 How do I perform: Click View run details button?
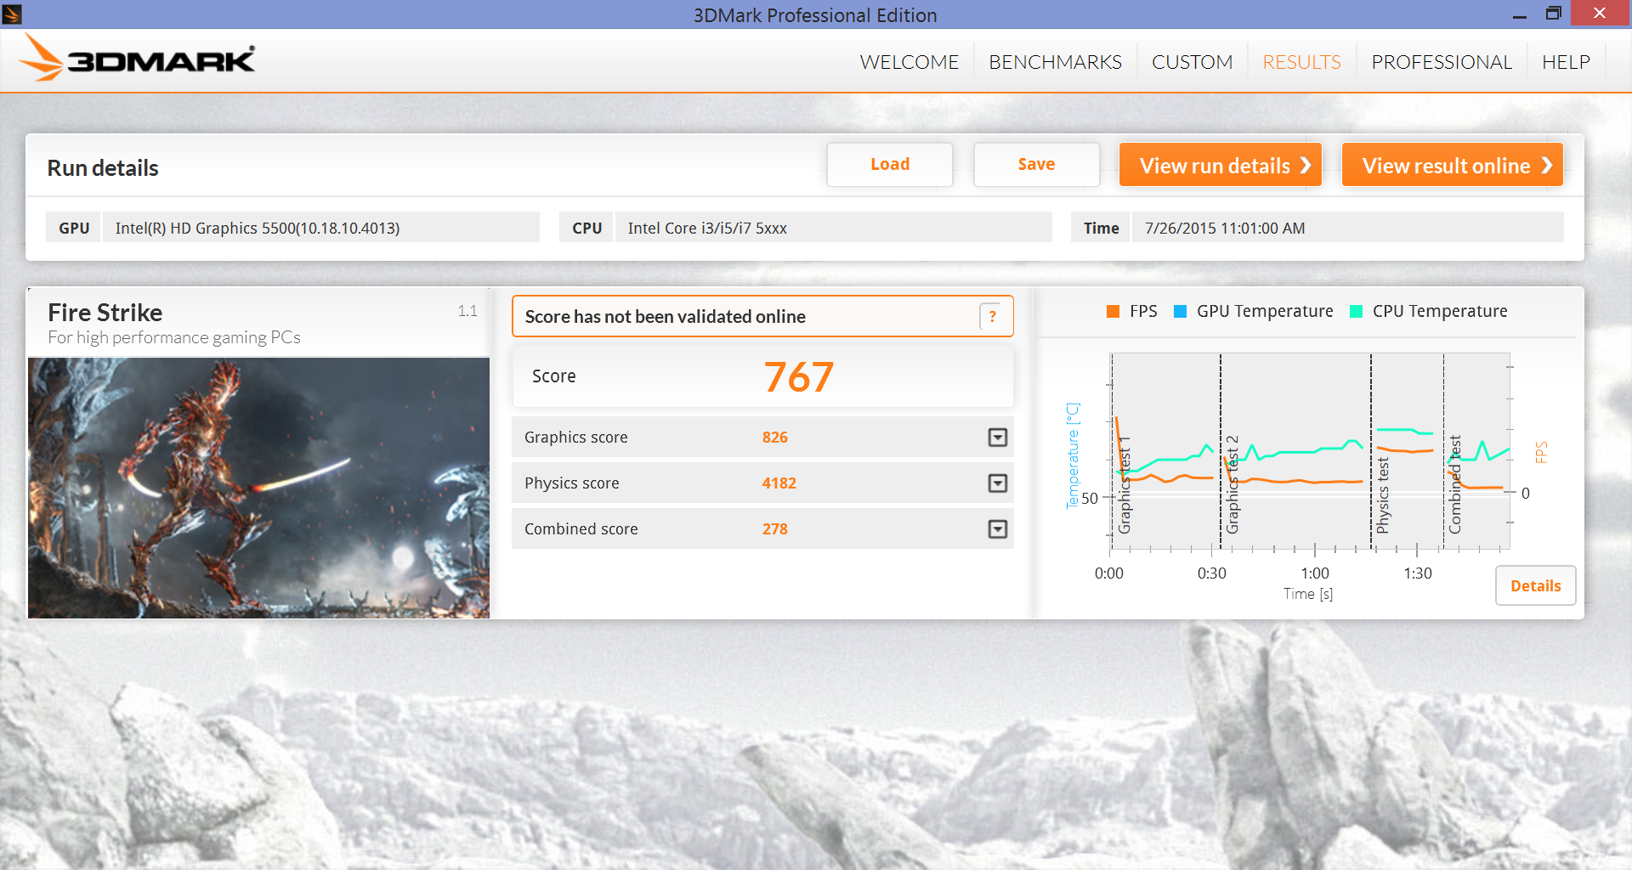point(1221,165)
